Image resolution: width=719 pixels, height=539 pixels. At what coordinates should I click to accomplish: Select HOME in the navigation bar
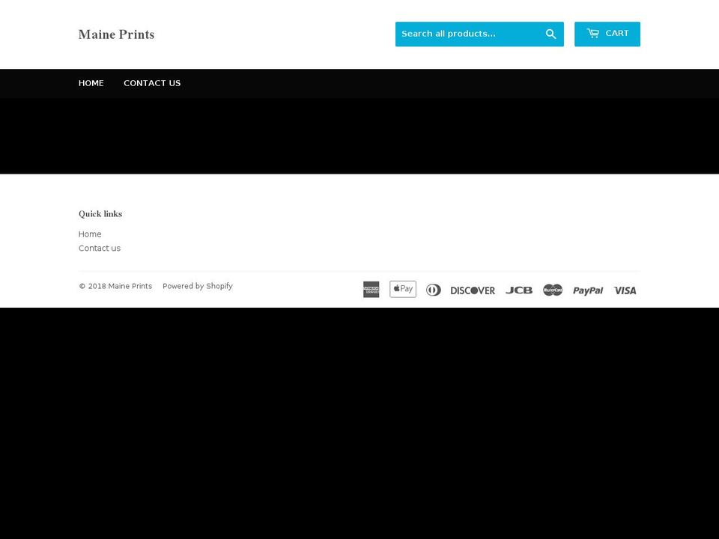tap(91, 83)
